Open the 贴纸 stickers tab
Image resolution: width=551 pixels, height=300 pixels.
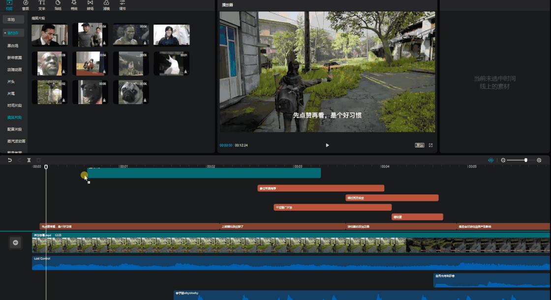click(x=58, y=5)
